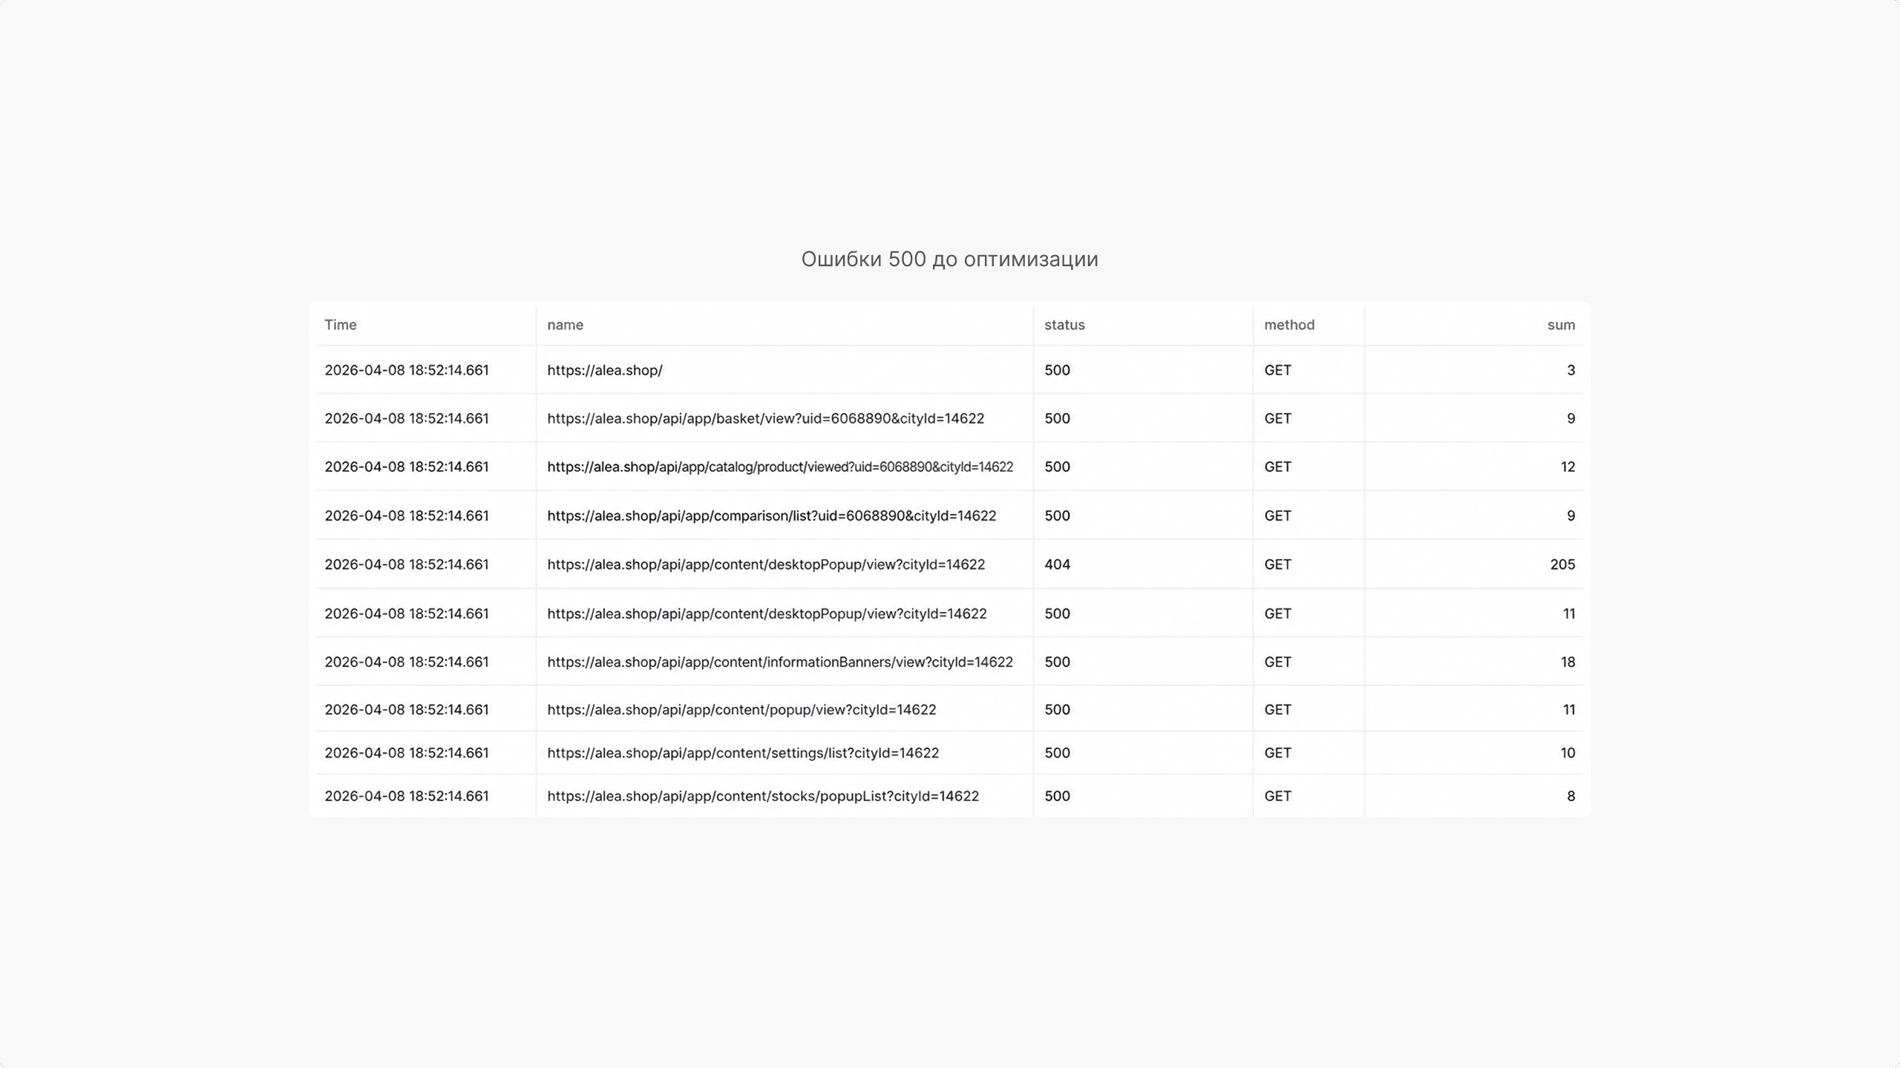Click the sum value 205
Image resolution: width=1900 pixels, height=1068 pixels.
[x=1562, y=564]
